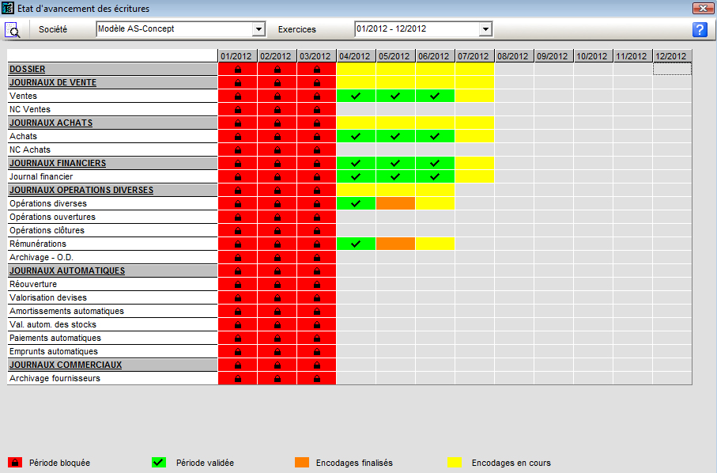
Task: Open the JOURNAUX OPERATIONS DIVERSES link
Action: tap(81, 191)
